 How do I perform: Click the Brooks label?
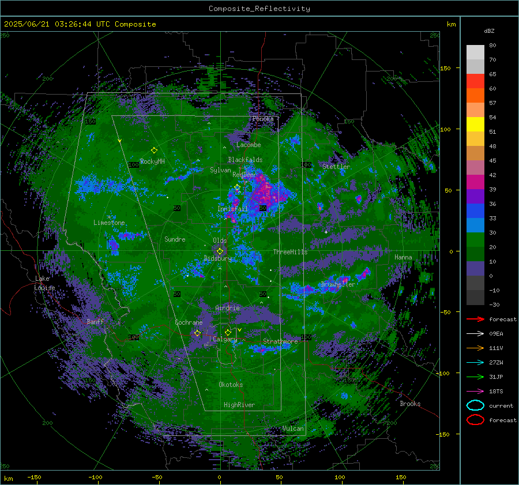410,404
